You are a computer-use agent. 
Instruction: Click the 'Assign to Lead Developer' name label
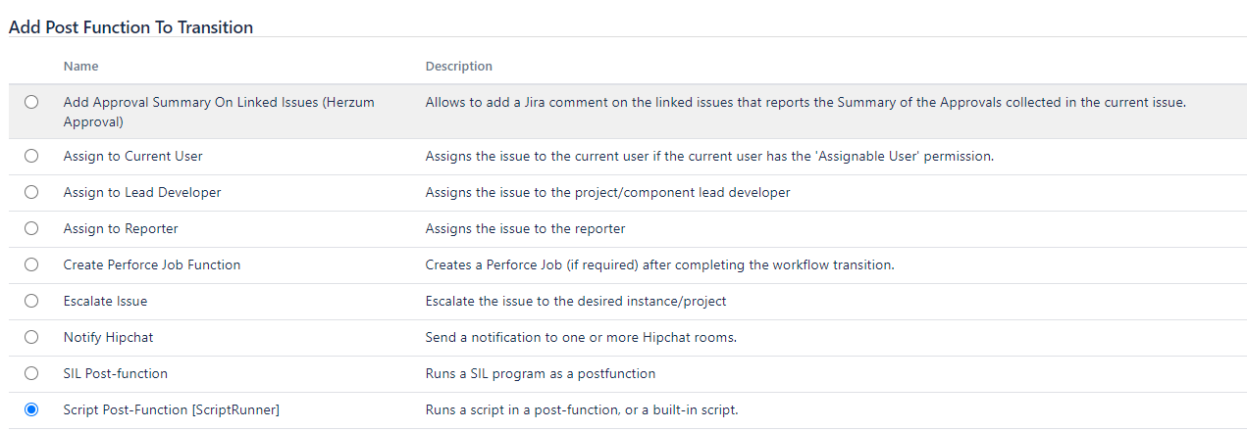pyautogui.click(x=142, y=192)
